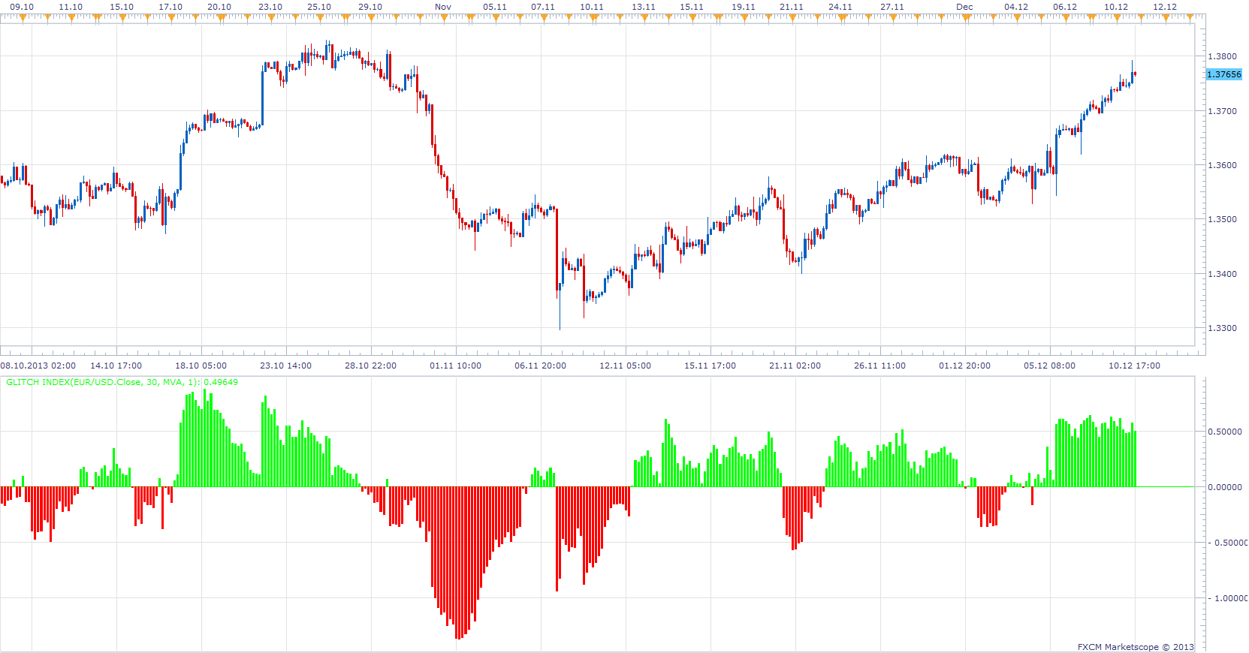This screenshot has height=653, width=1249.
Task: Click the 08.10.2013 02:00 time label
Action: [38, 366]
